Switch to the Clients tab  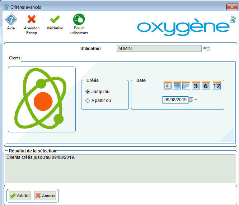(14, 58)
